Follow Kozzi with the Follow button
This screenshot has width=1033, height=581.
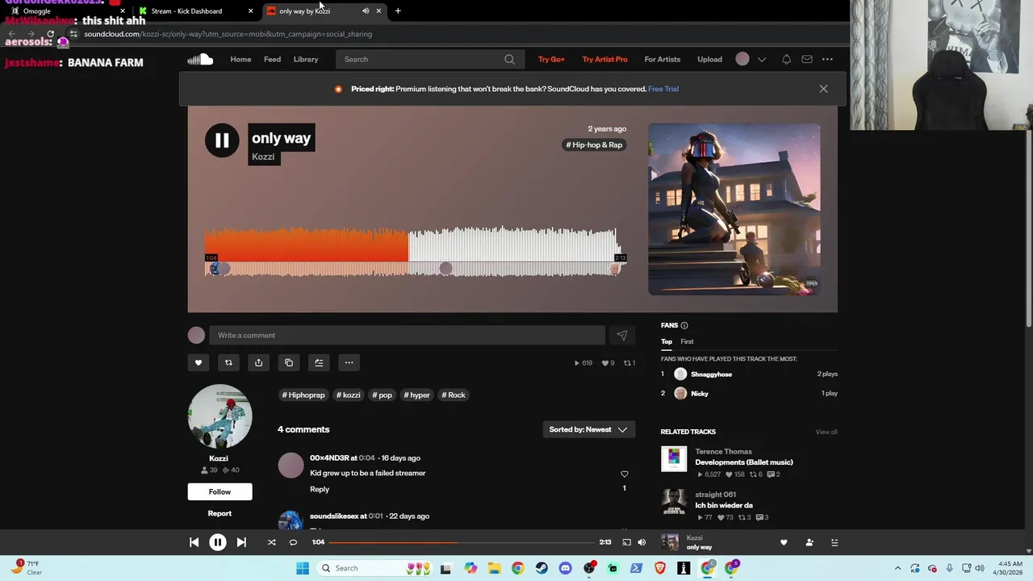[220, 491]
